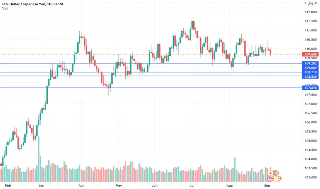
Task: Click the Jun label on the time axis
Action: click(x=155, y=186)
